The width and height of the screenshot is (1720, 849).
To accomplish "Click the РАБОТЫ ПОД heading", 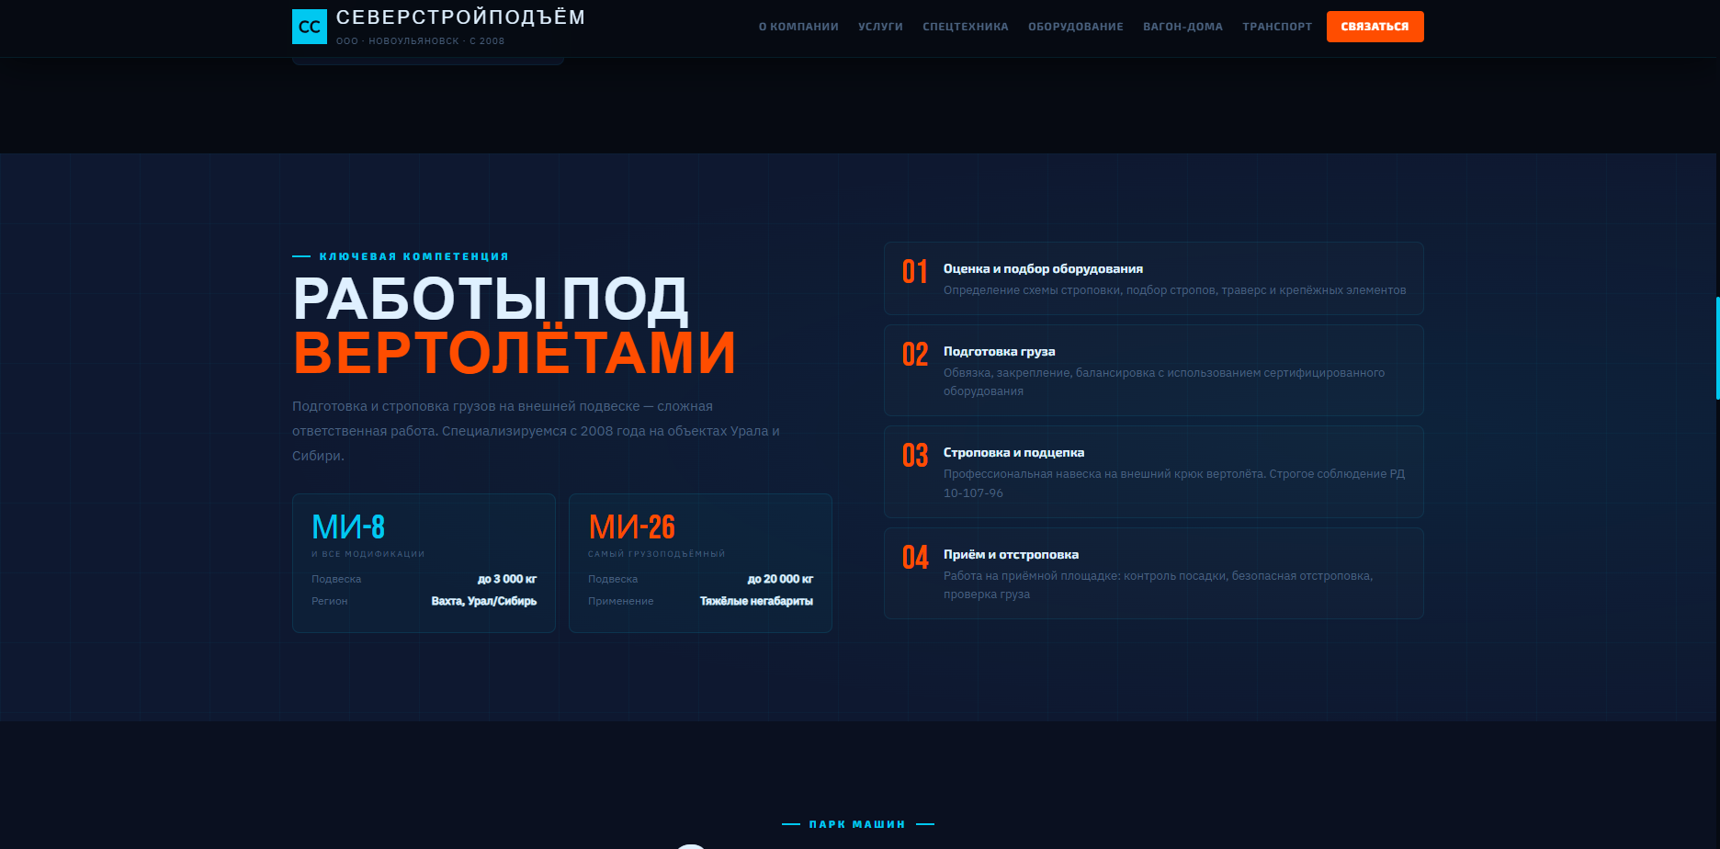I will 490,300.
